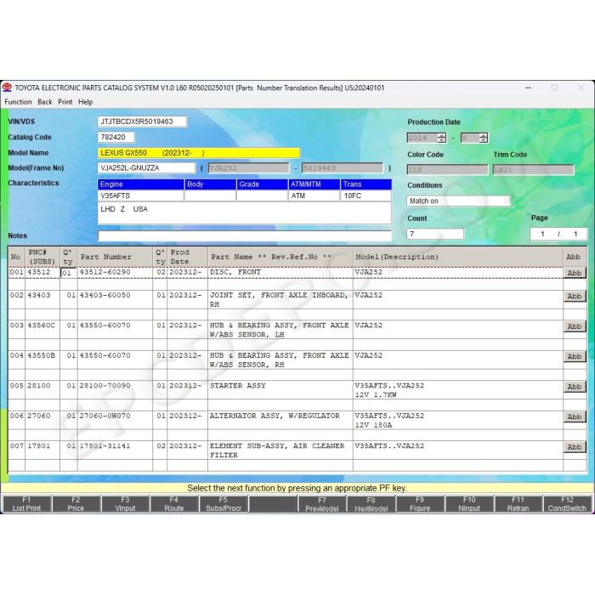Click the Conditions field Match on

458,201
